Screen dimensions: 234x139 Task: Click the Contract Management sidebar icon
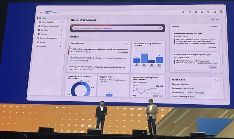[x=38, y=38]
